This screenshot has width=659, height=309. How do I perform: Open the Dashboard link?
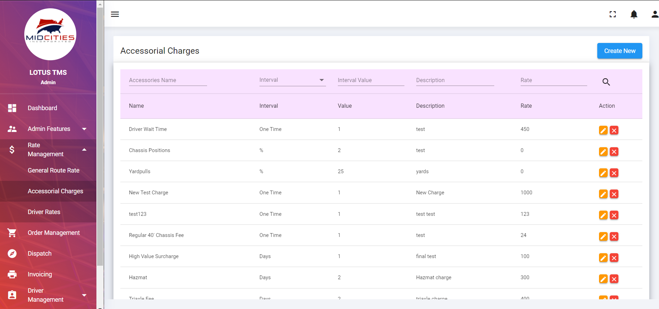click(42, 108)
